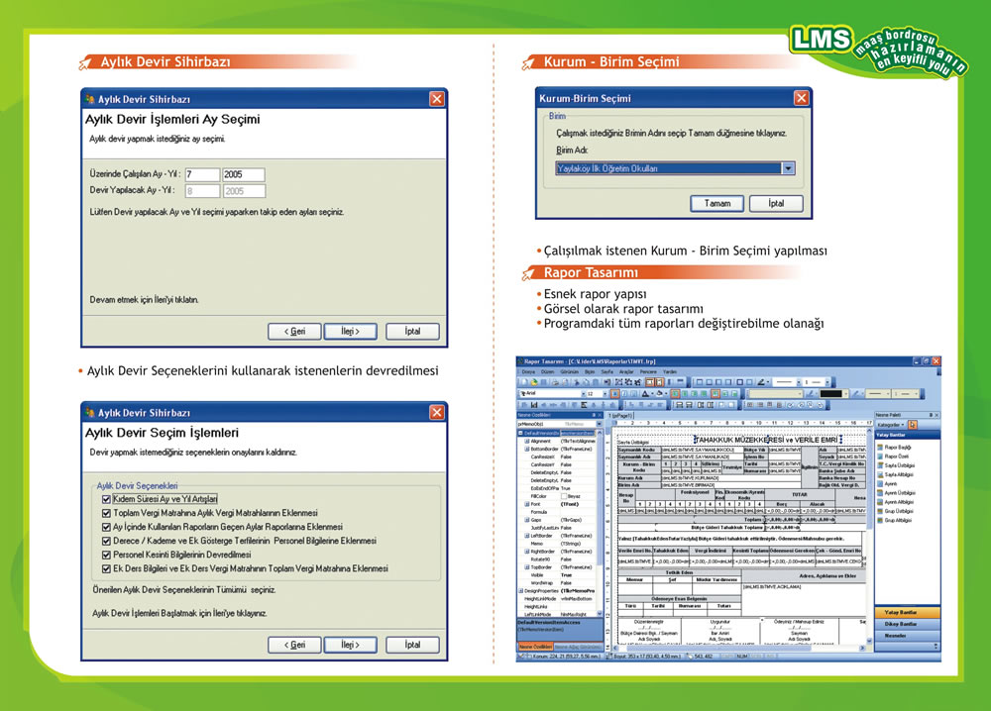Uncheck Kıdem Süresi Ay ve Yıl Artışları
991x711 pixels.
click(x=106, y=499)
